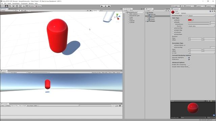Toggle Double Sided Global Illumination checkbox

(189, 67)
